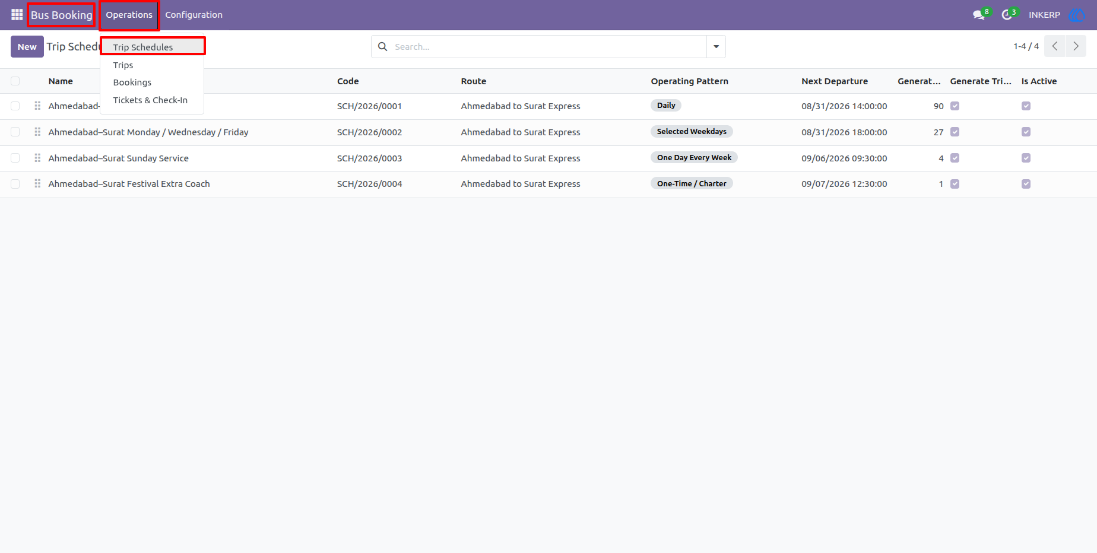Expand the search options dropdown toggle

point(716,46)
